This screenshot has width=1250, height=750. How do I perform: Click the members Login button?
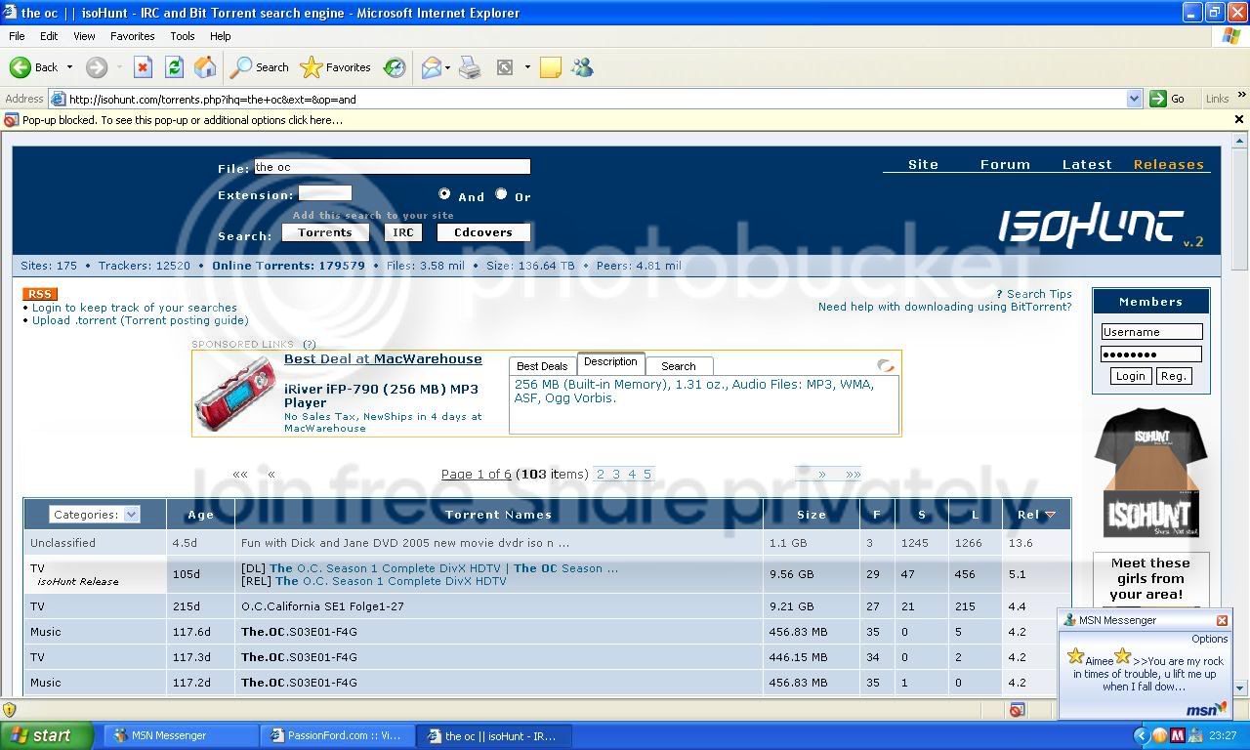click(x=1131, y=376)
